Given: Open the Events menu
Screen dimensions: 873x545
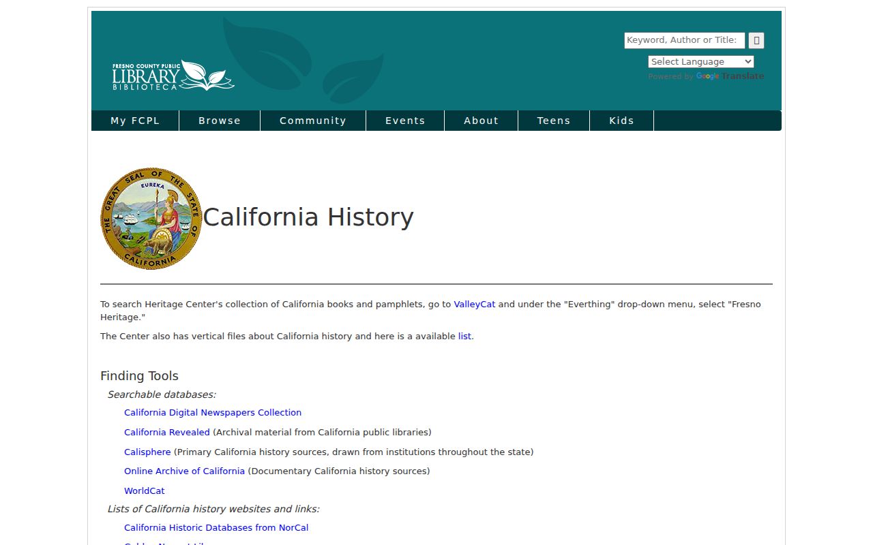Looking at the screenshot, I should (x=405, y=121).
